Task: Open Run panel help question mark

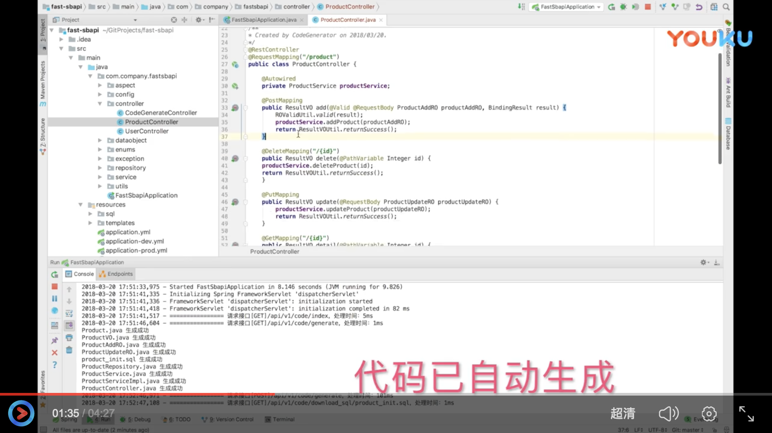Action: (54, 365)
